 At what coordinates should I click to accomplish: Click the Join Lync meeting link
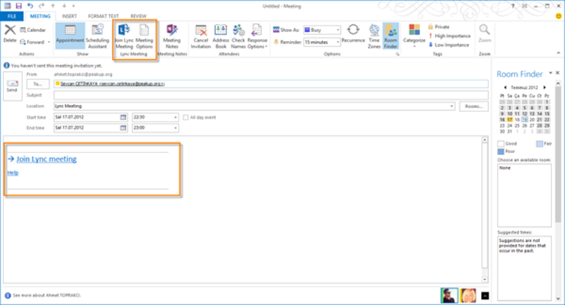coord(46,159)
